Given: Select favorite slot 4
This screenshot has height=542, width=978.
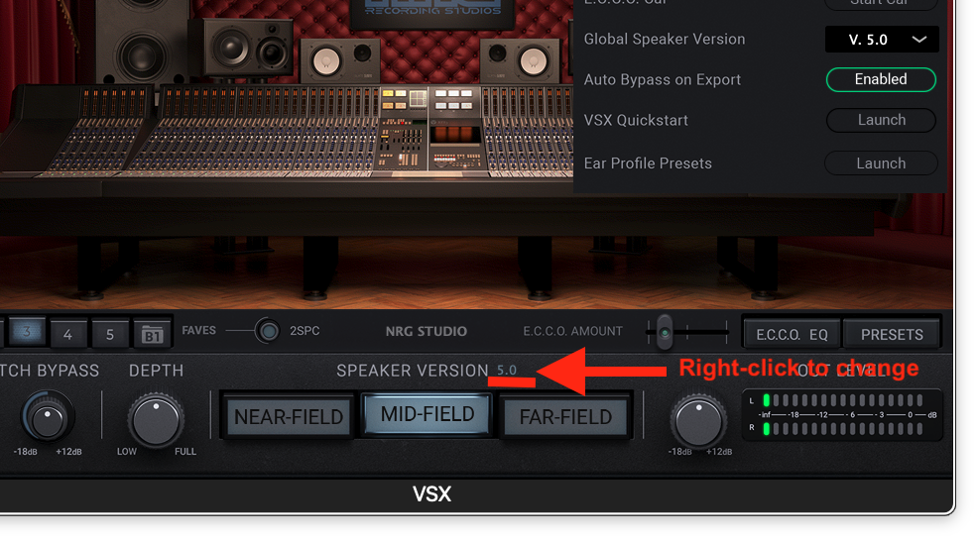Looking at the screenshot, I should pyautogui.click(x=68, y=335).
